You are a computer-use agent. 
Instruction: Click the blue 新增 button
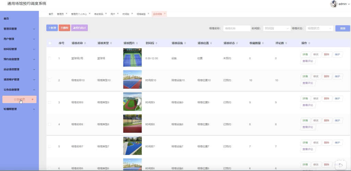(52, 28)
